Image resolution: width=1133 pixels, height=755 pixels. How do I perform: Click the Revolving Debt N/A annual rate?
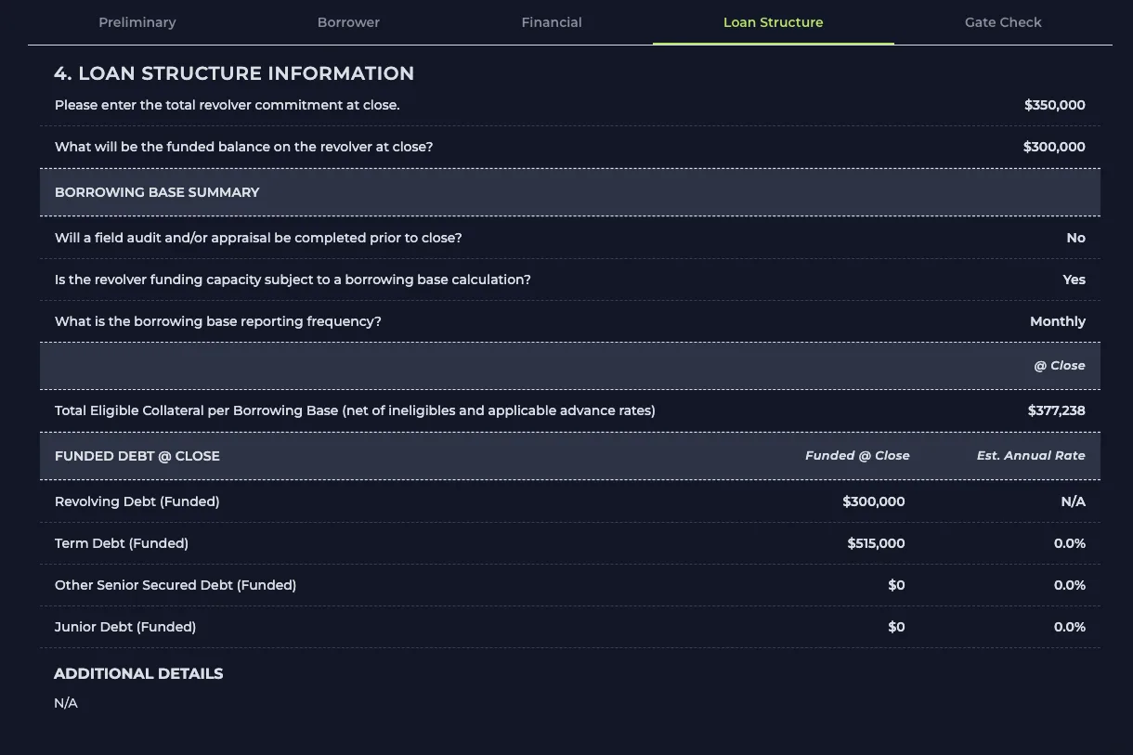(x=1074, y=501)
